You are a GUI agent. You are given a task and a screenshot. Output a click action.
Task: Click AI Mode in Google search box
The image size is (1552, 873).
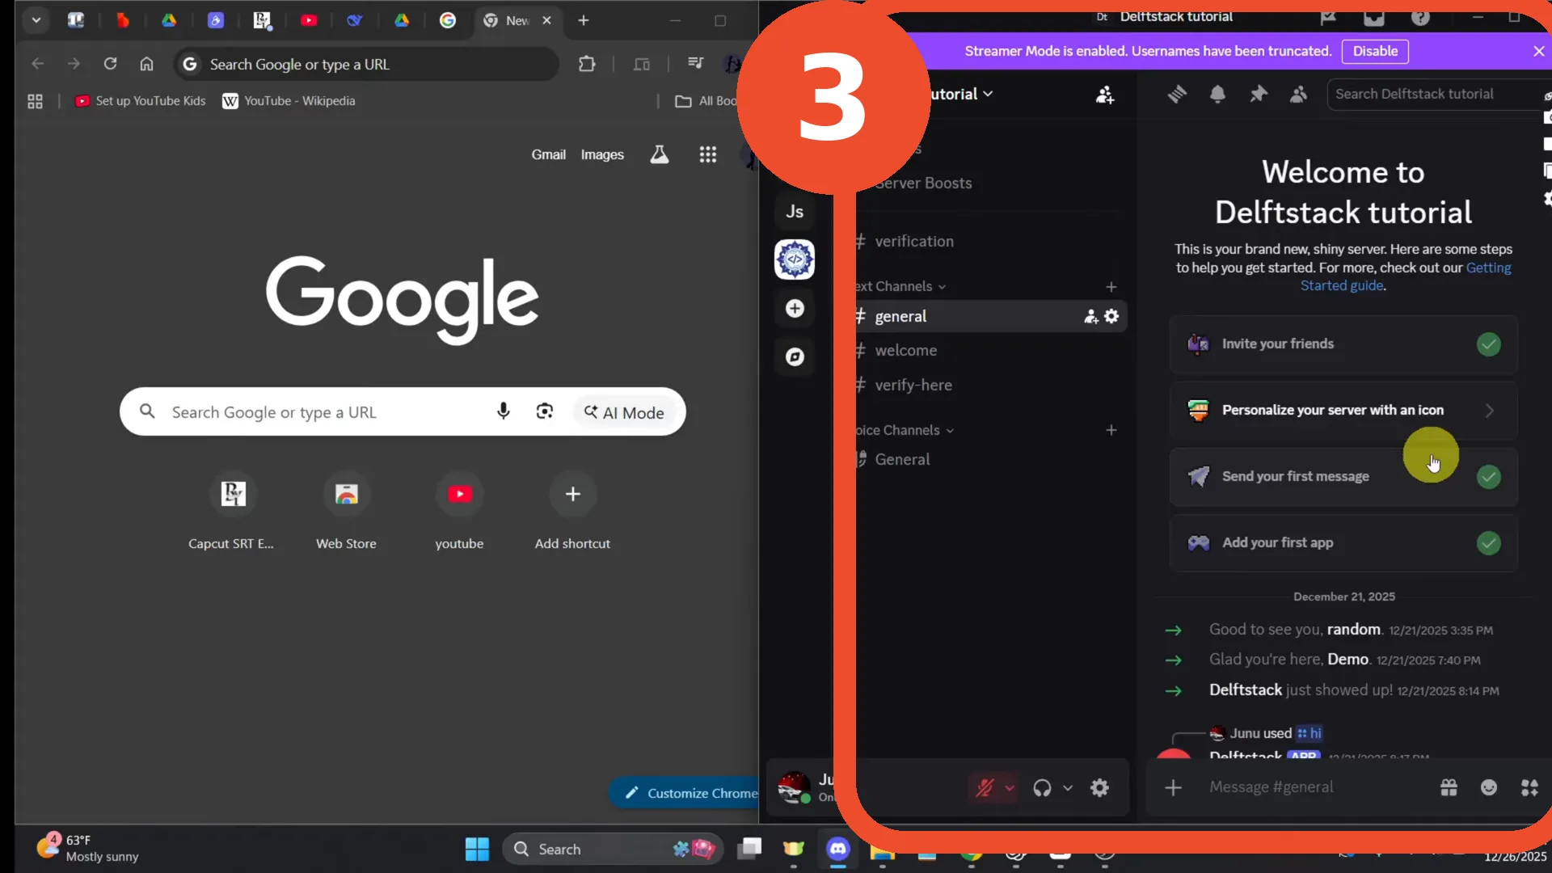click(624, 412)
